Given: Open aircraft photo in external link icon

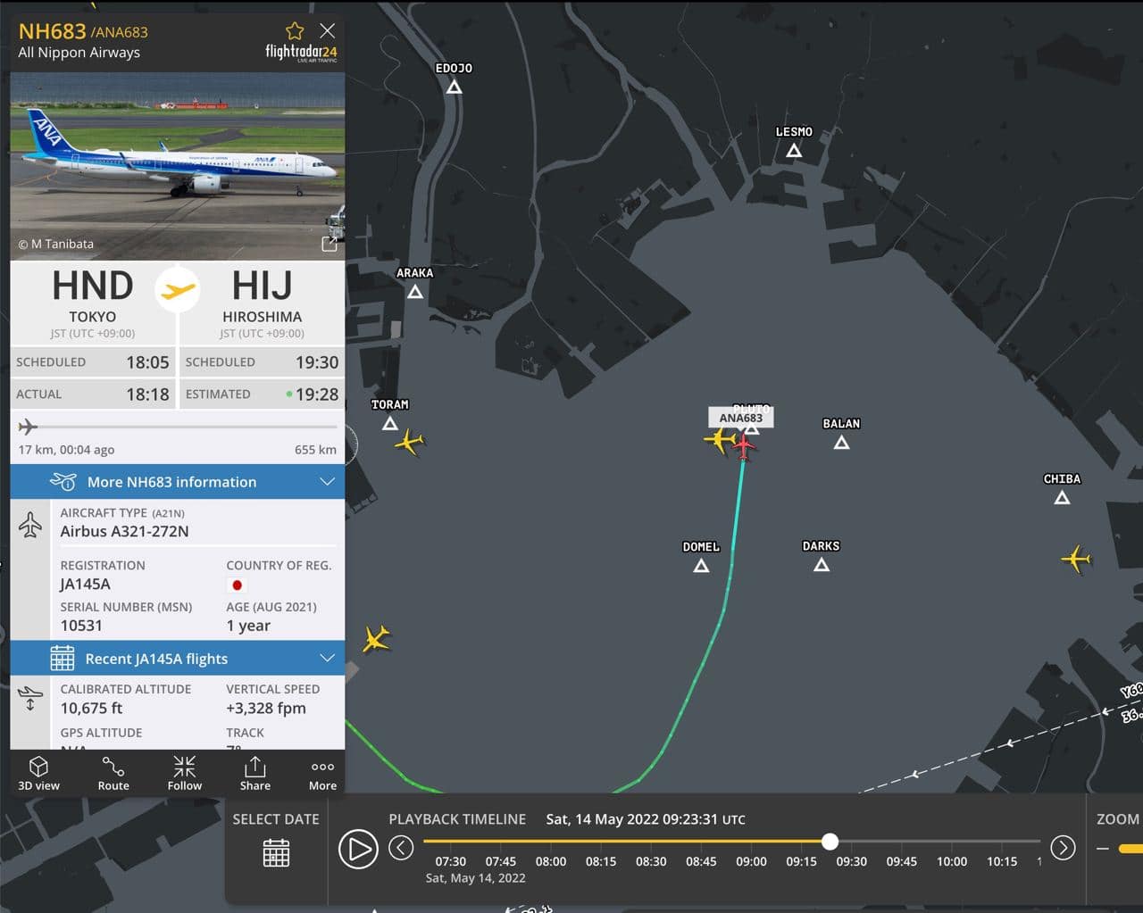Looking at the screenshot, I should 329,244.
